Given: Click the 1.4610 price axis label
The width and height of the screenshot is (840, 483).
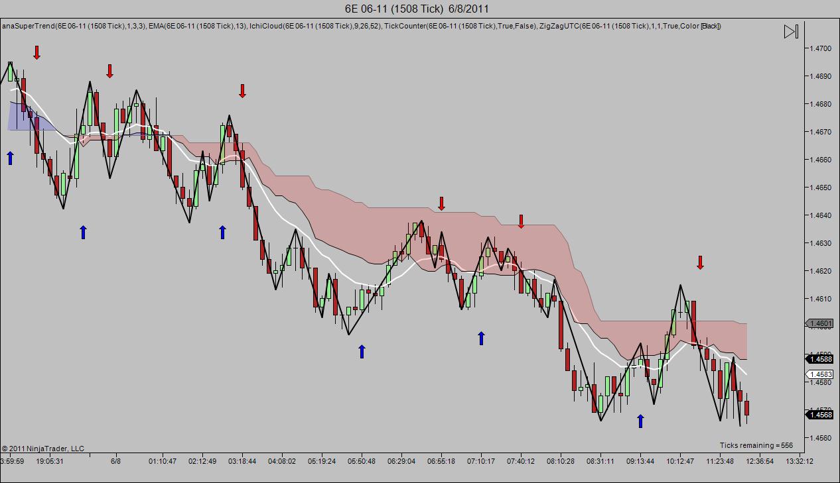Looking at the screenshot, I should [x=821, y=299].
